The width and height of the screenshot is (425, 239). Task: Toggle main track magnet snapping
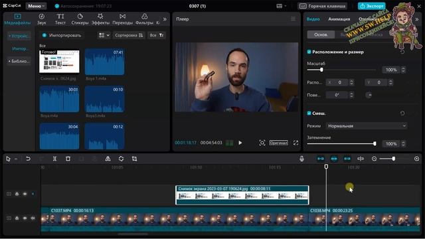click(x=321, y=159)
